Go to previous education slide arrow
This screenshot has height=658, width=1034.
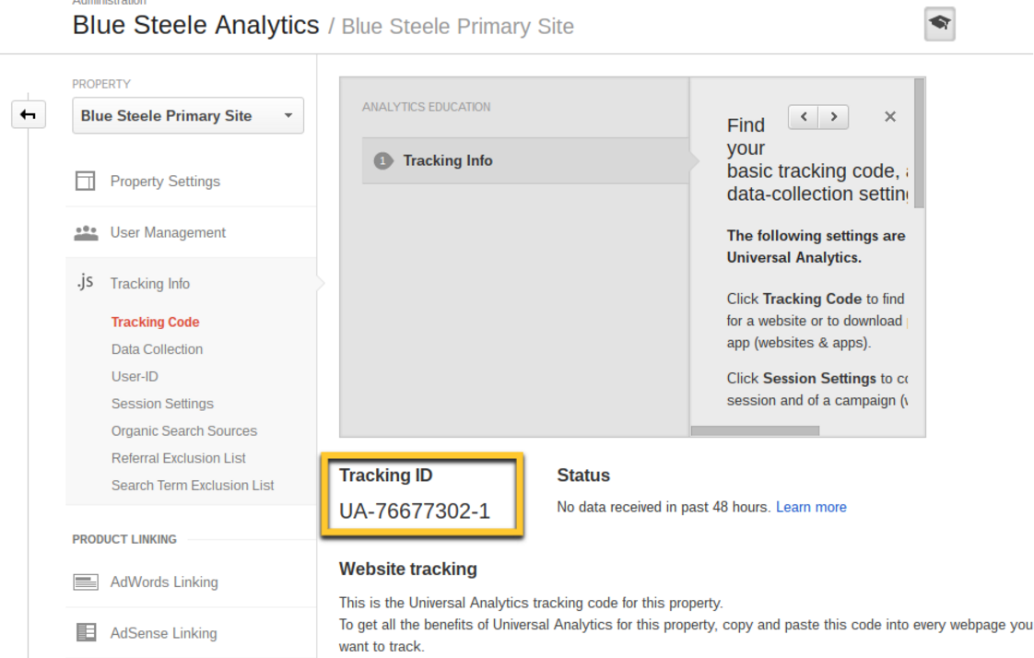pos(804,117)
